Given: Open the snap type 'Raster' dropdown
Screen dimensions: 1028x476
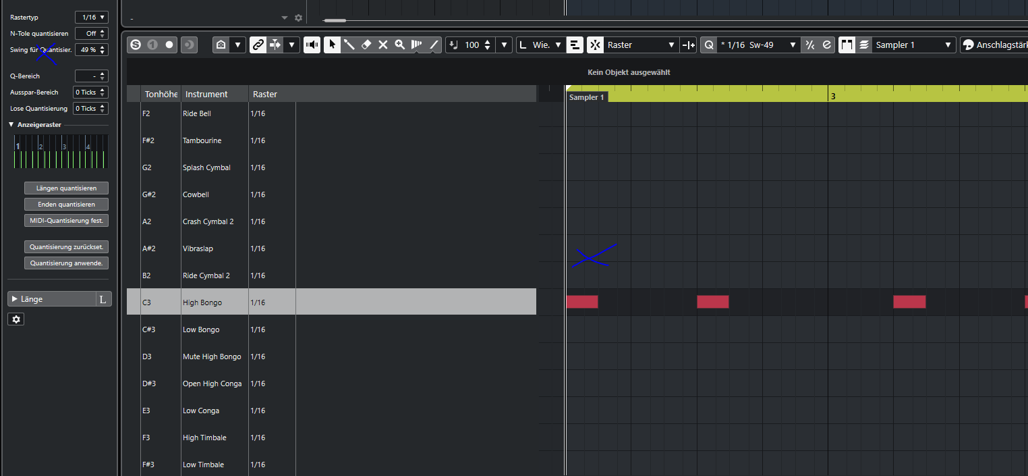Looking at the screenshot, I should coord(641,45).
